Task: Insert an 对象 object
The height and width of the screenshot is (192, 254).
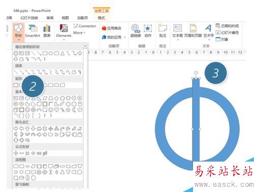Action: pos(222,40)
